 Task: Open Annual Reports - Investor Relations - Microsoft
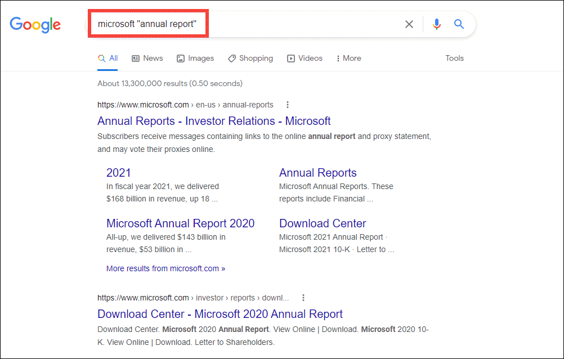click(214, 121)
